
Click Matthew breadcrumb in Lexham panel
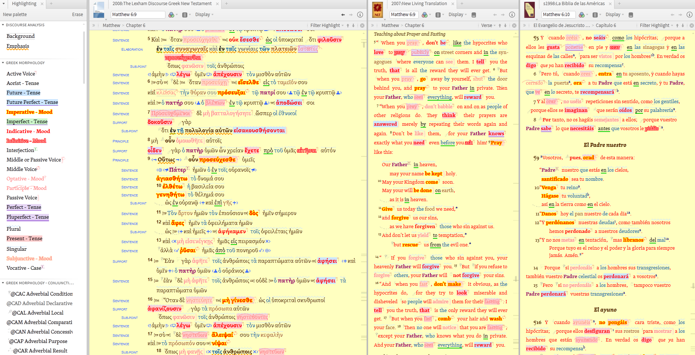click(112, 26)
